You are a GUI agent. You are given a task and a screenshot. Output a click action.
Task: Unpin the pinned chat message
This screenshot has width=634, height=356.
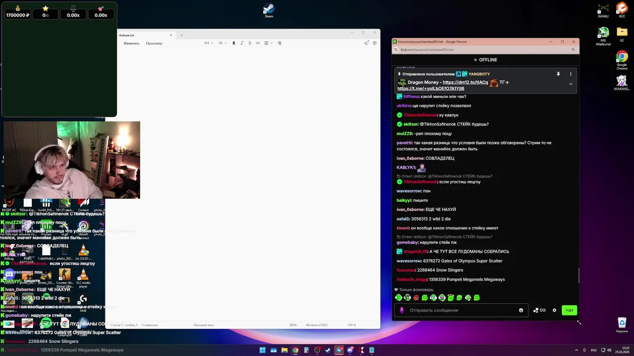coord(558,74)
